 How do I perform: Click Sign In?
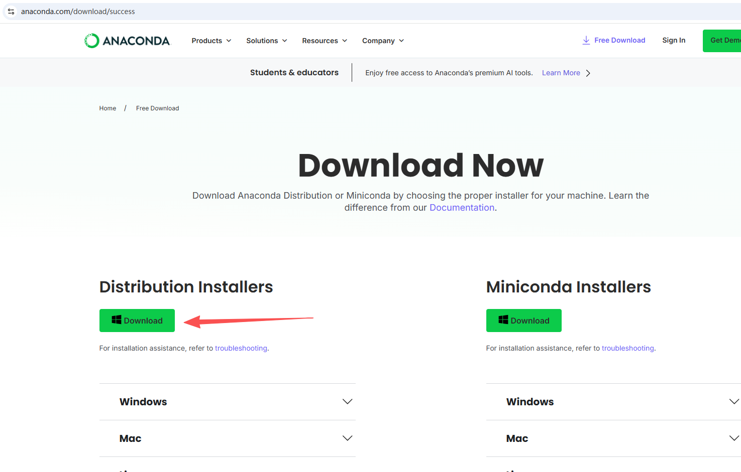[x=674, y=40]
